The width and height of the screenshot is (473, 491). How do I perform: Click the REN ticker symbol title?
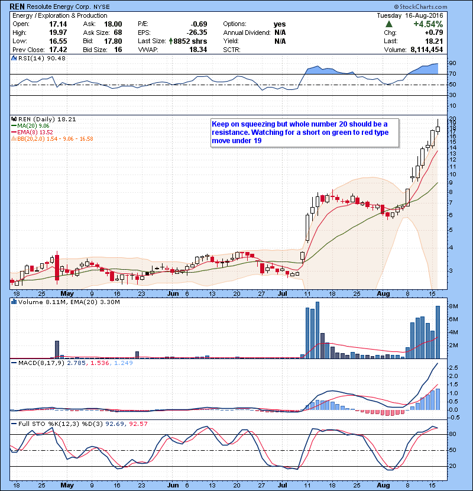pos(17,7)
